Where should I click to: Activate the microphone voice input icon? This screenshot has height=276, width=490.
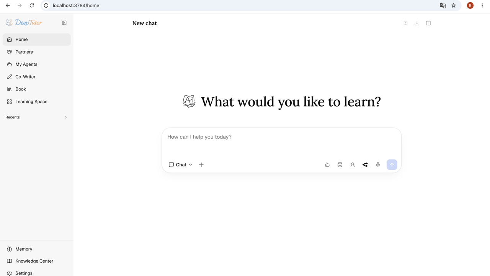pos(378,165)
